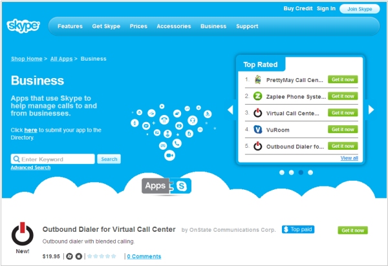Select the second carousel page dot
The height and width of the screenshot is (266, 388).
[291, 172]
